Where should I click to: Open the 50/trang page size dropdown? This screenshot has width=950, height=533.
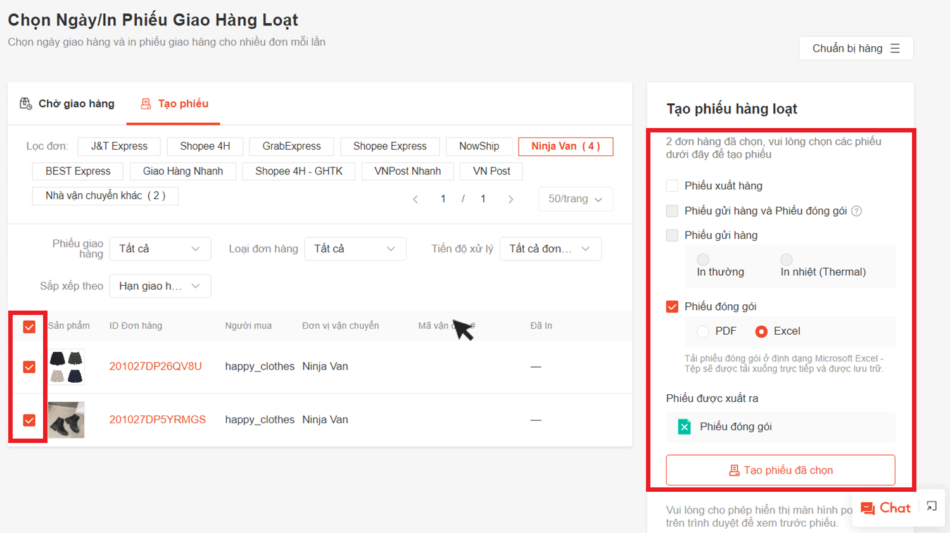(x=575, y=199)
